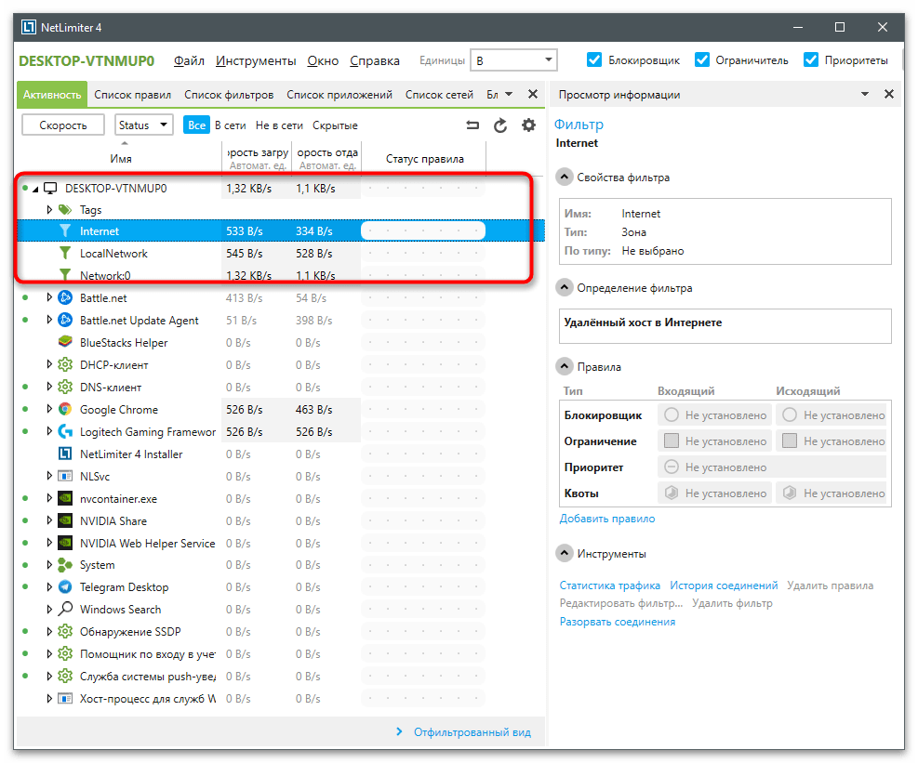Click the LocalNetwork filter funnel icon
Image resolution: width=918 pixels, height=763 pixels.
[x=65, y=254]
